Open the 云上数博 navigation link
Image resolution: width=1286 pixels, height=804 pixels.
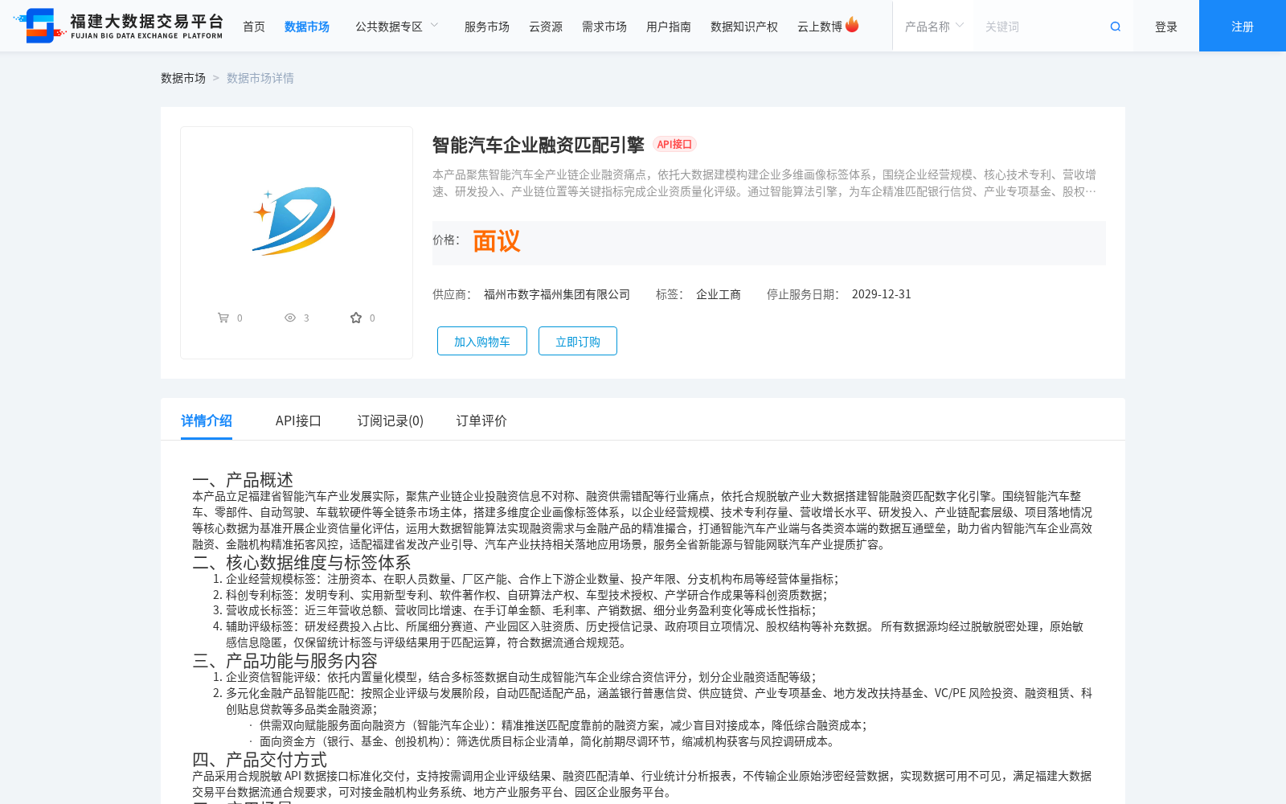[820, 27]
